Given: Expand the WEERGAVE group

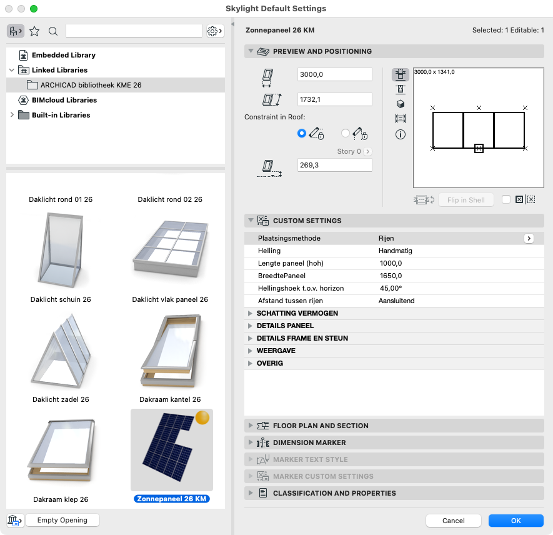Looking at the screenshot, I should tap(250, 351).
